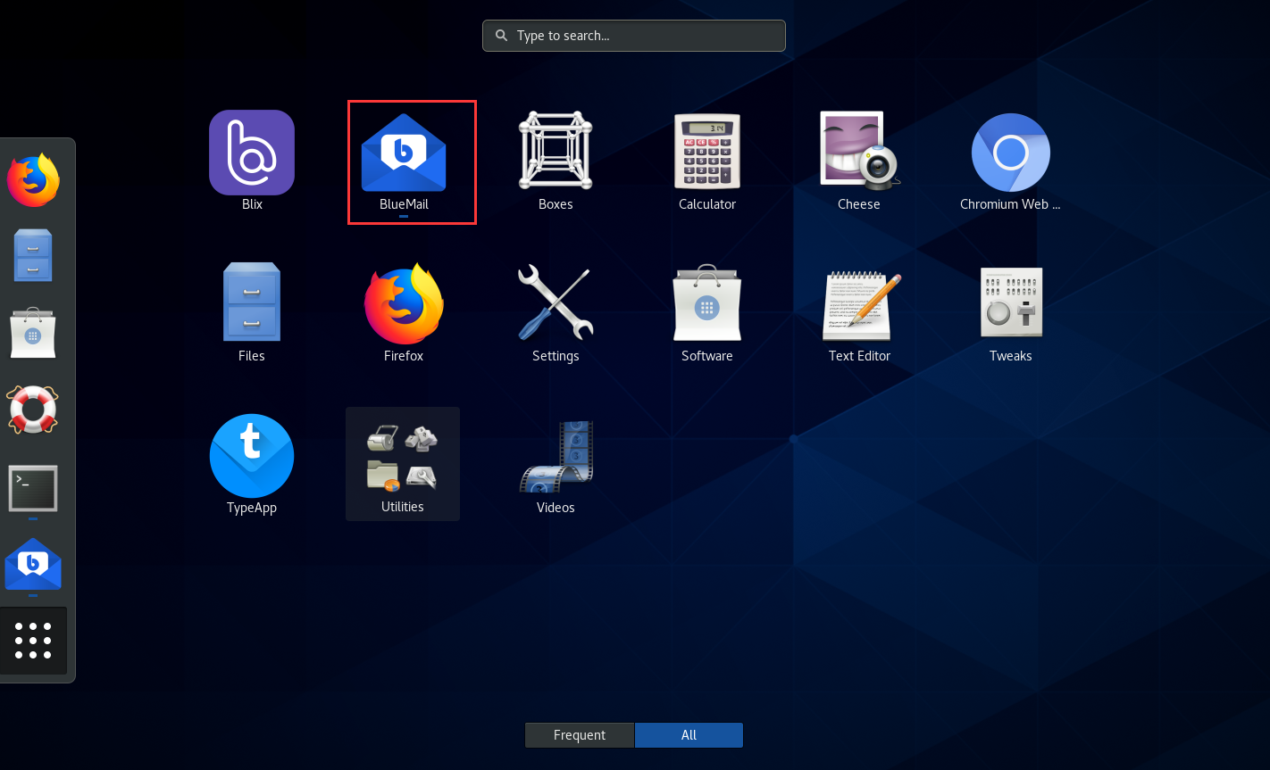
Task: Open Terminal from the dock
Action: click(x=33, y=488)
